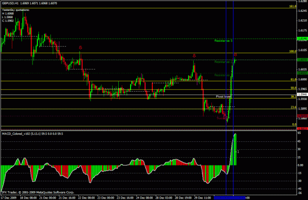Select the 'Pivot level' label
The height and width of the screenshot is (200, 308).
pos(223,97)
